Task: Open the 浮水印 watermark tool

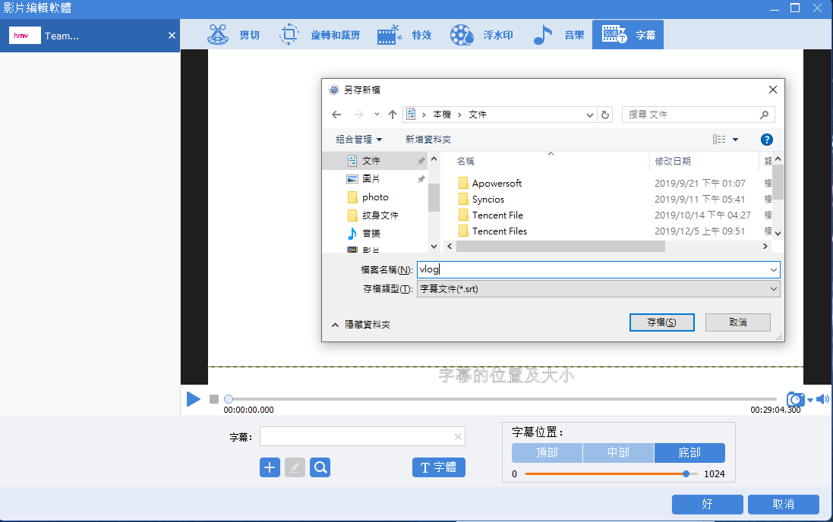Action: pyautogui.click(x=481, y=35)
